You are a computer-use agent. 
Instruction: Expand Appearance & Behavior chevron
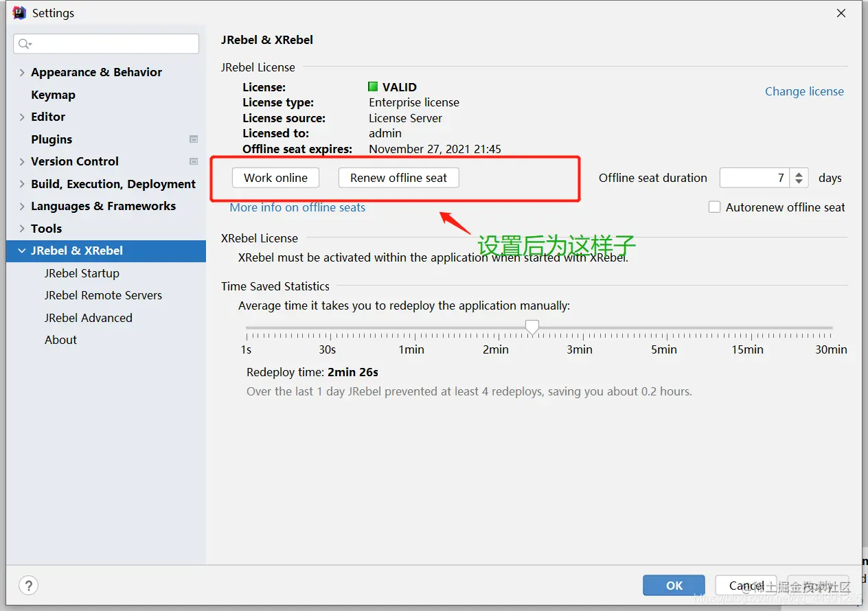22,72
